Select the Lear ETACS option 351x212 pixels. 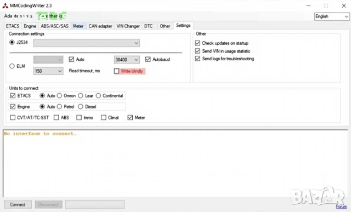pyautogui.click(x=81, y=96)
